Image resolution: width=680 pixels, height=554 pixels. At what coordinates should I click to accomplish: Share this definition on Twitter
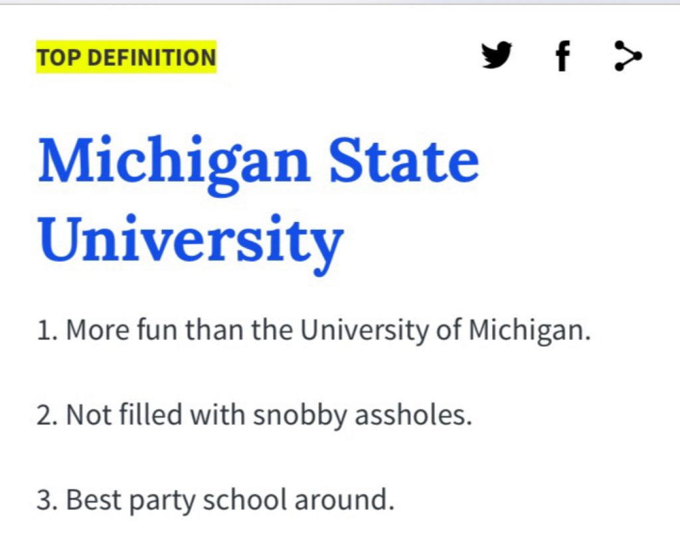click(497, 55)
